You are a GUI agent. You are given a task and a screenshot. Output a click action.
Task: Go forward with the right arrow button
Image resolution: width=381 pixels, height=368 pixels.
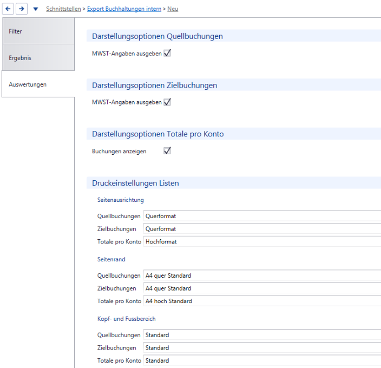coord(22,9)
